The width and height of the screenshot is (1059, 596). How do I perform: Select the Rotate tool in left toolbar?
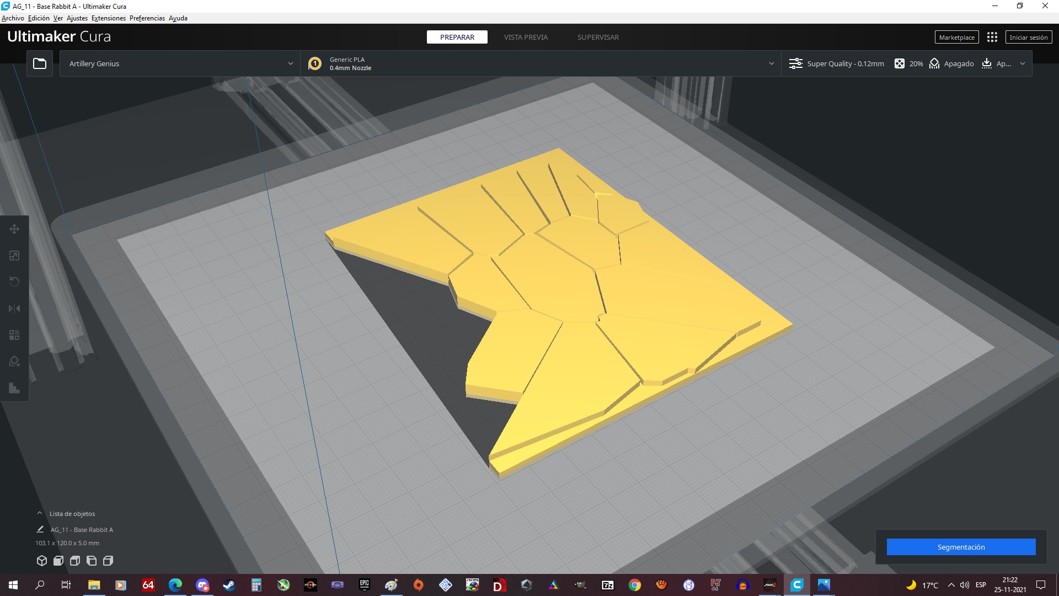14,282
